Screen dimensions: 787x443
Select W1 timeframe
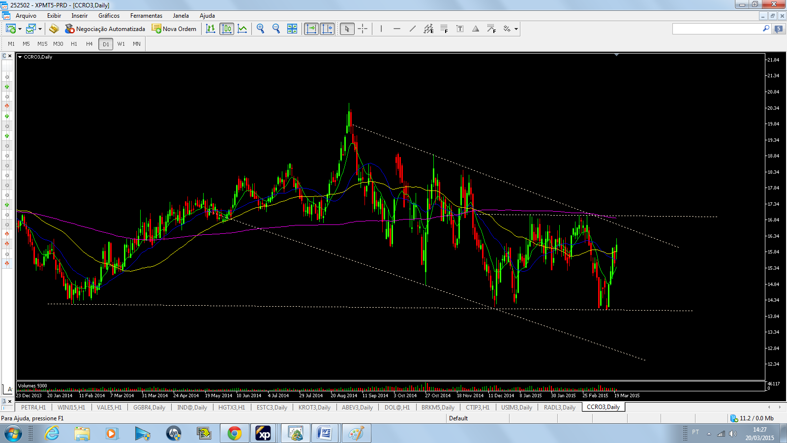(x=121, y=44)
